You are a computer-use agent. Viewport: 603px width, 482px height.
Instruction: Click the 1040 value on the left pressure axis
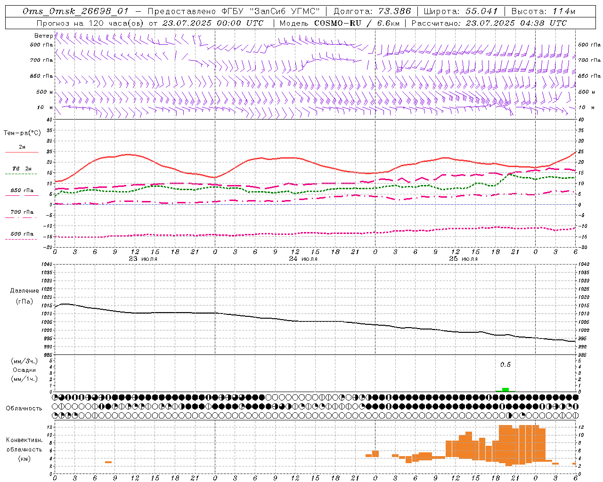pyautogui.click(x=46, y=265)
